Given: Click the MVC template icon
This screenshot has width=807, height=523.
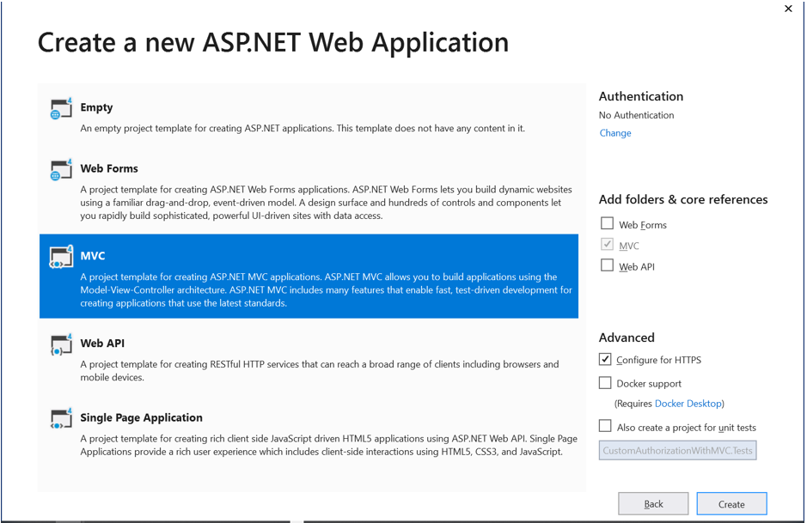Looking at the screenshot, I should coord(61,257).
